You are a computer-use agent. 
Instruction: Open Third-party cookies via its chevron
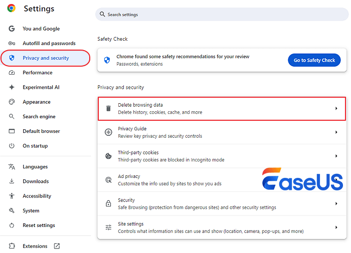pos(336,156)
